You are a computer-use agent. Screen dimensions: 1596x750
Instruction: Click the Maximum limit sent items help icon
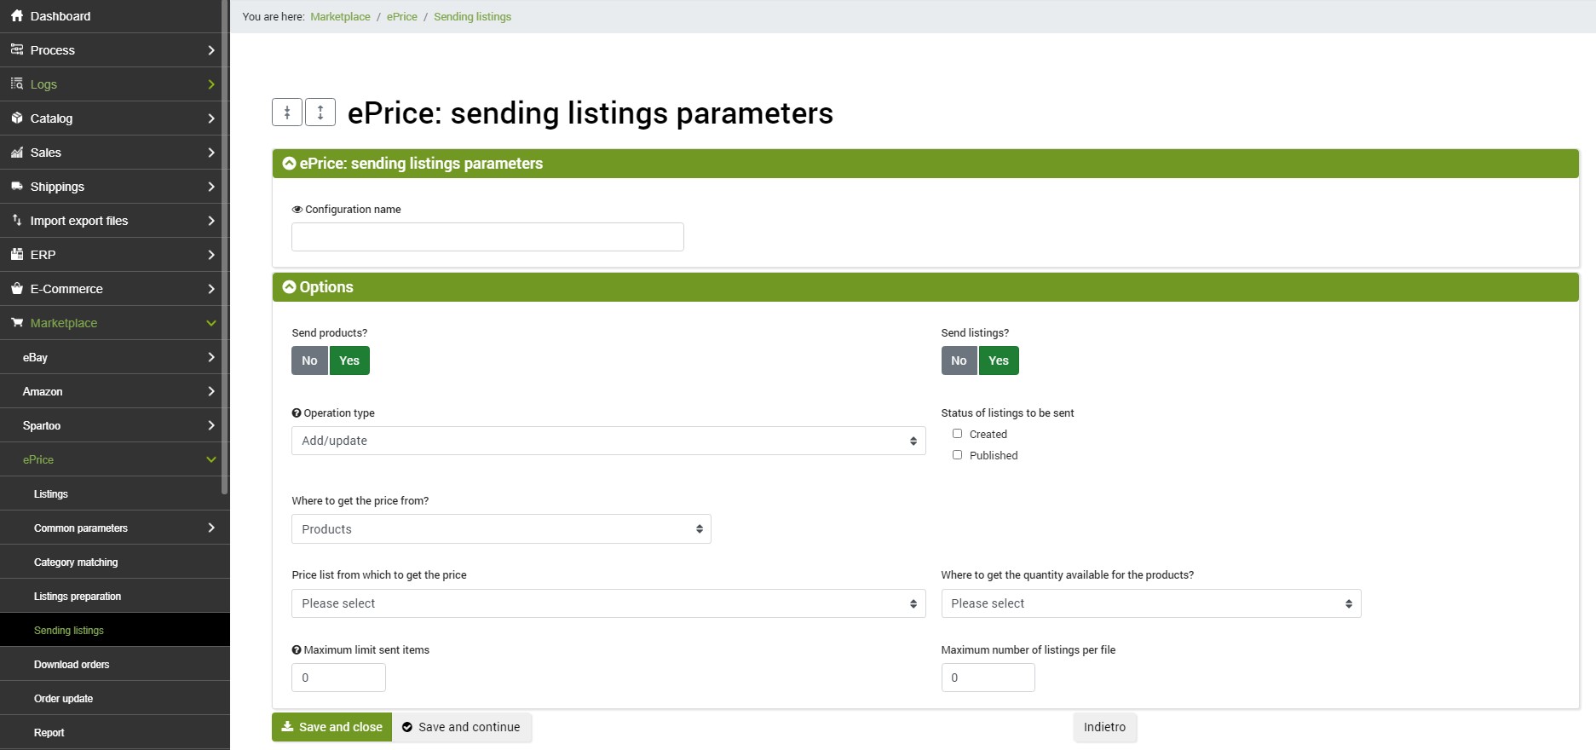[297, 650]
